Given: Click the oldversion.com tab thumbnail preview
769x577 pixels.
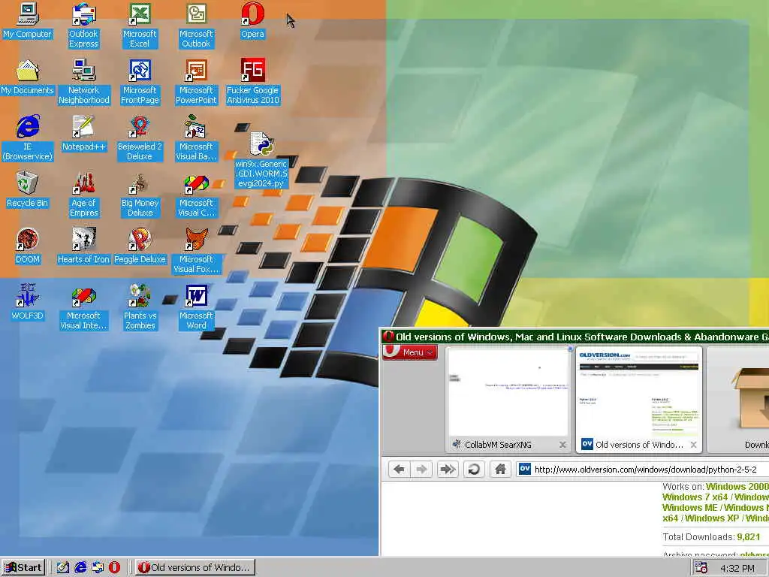Looking at the screenshot, I should pyautogui.click(x=638, y=391).
